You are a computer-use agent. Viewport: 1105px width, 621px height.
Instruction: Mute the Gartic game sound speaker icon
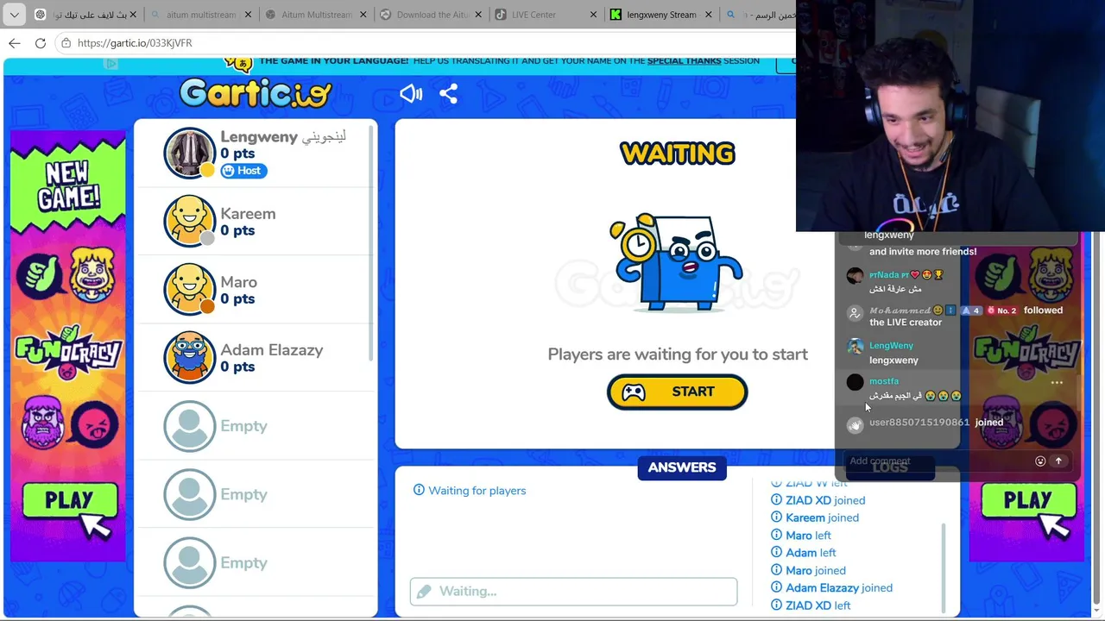pos(411,93)
